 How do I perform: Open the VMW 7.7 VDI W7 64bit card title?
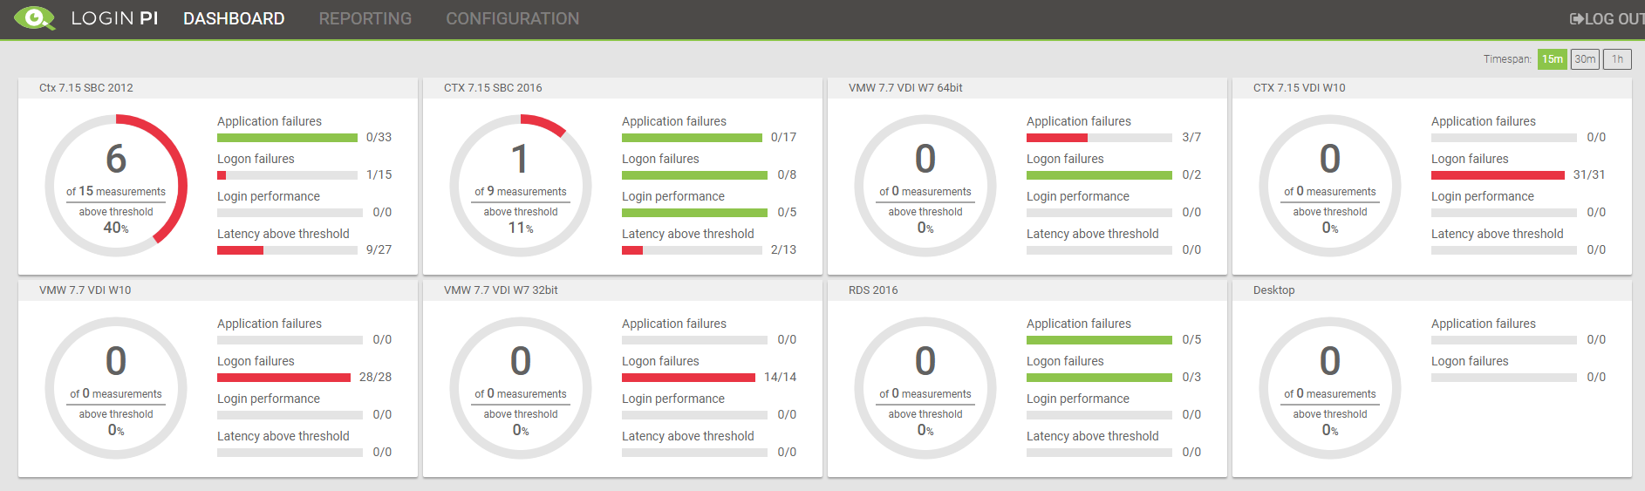point(905,88)
